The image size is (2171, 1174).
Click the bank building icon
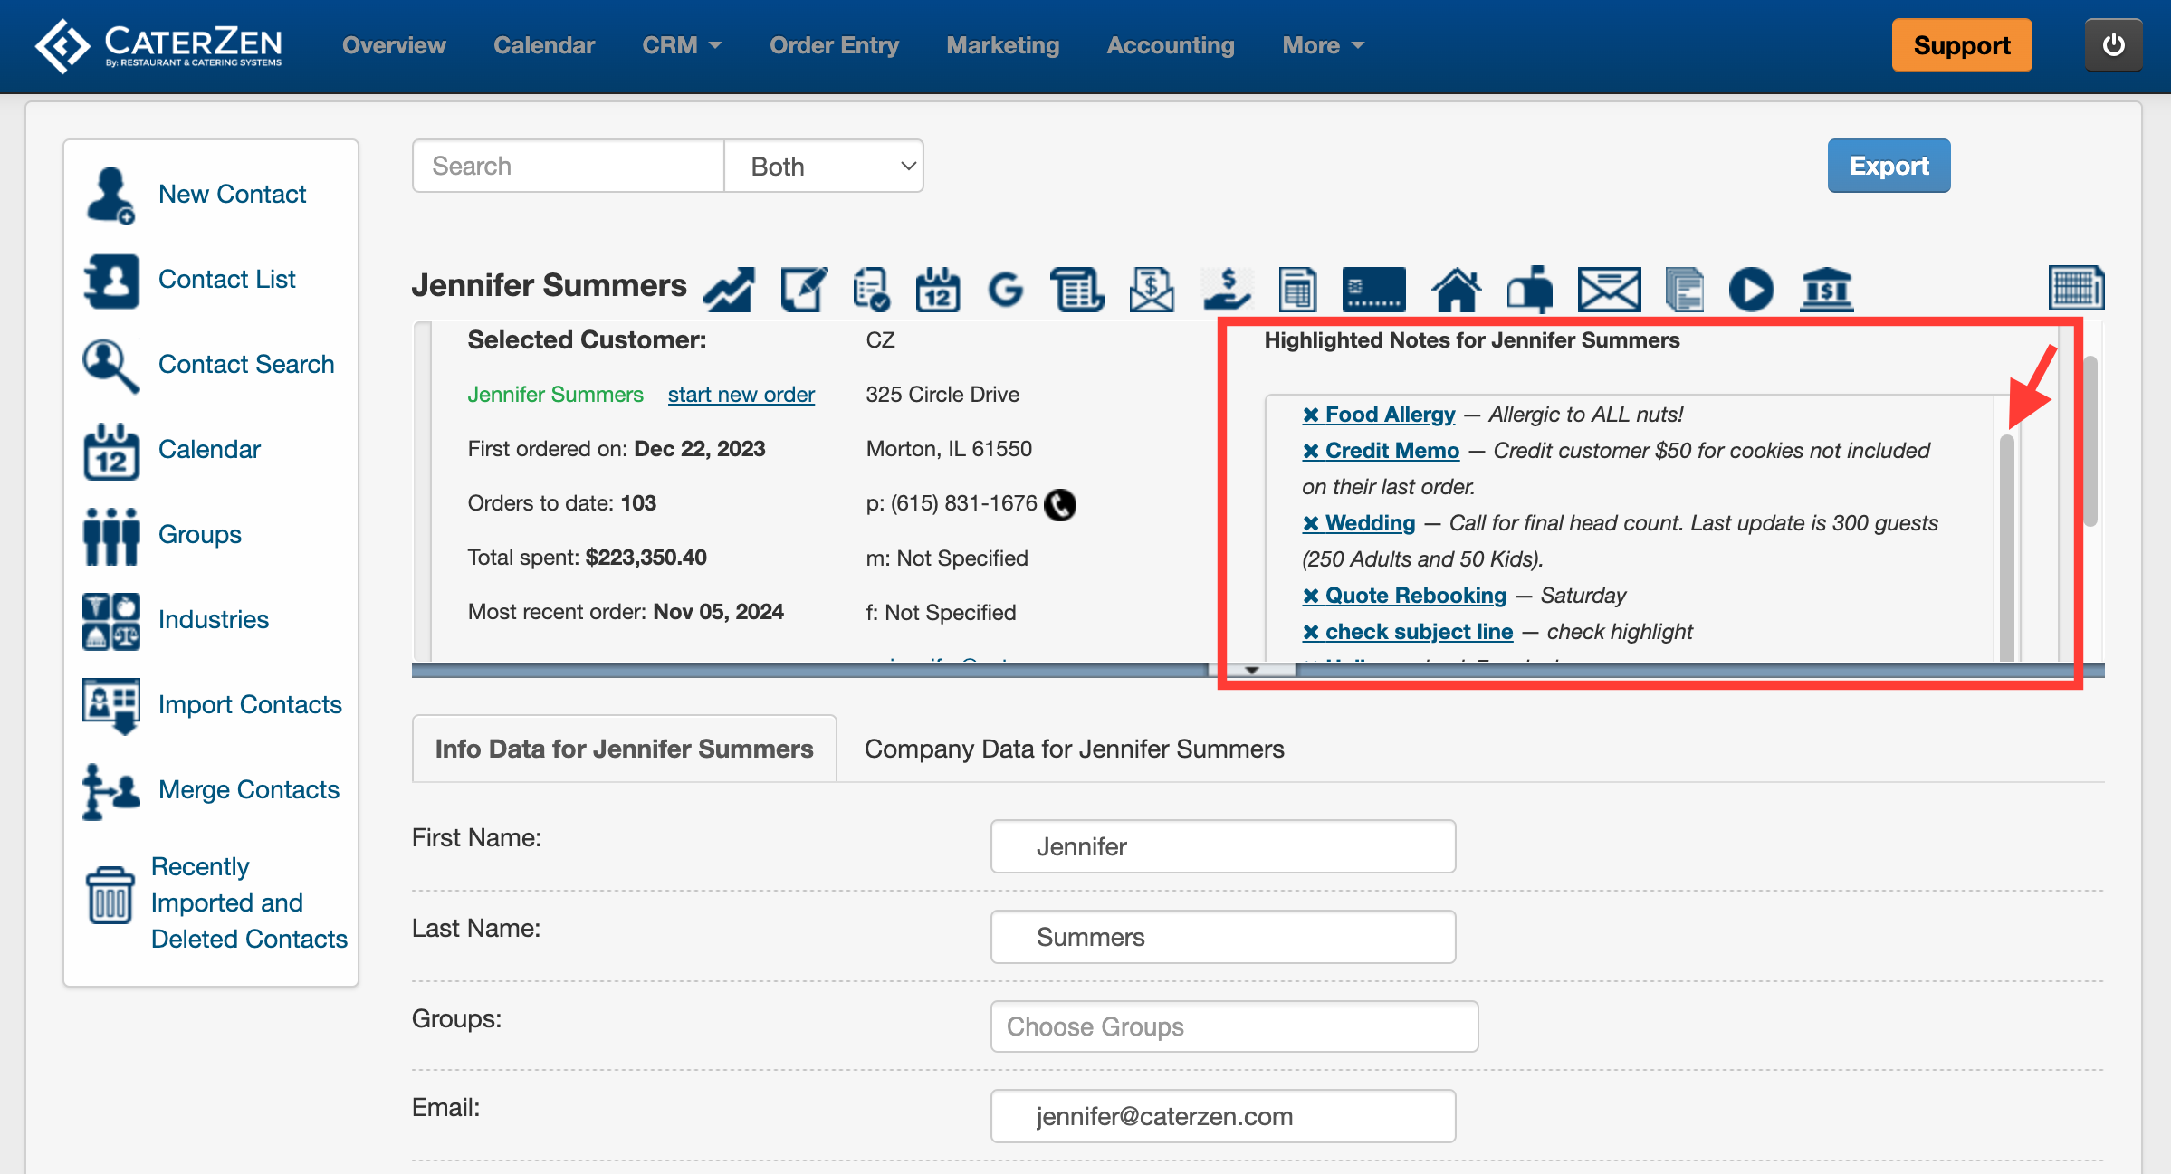(x=1826, y=290)
